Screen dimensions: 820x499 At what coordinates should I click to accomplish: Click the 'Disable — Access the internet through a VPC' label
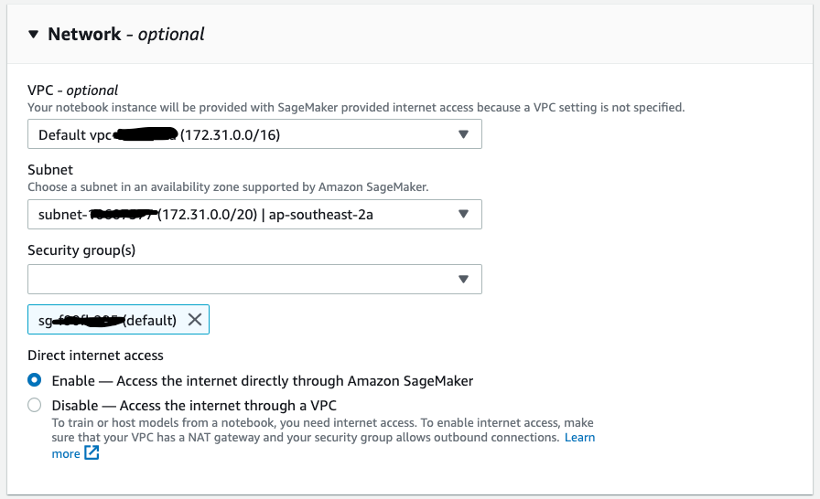tap(194, 405)
